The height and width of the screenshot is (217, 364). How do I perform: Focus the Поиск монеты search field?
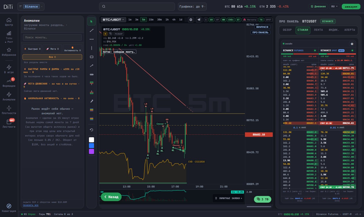point(52,37)
